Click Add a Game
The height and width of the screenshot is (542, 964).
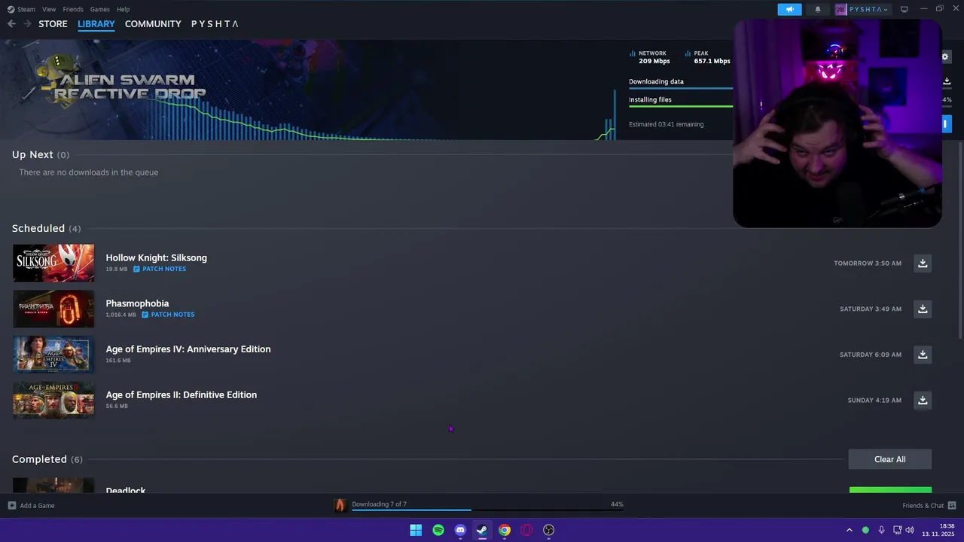tap(31, 506)
